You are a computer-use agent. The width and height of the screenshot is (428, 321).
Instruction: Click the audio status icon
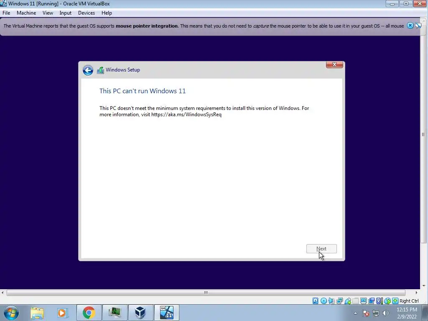coord(331,301)
